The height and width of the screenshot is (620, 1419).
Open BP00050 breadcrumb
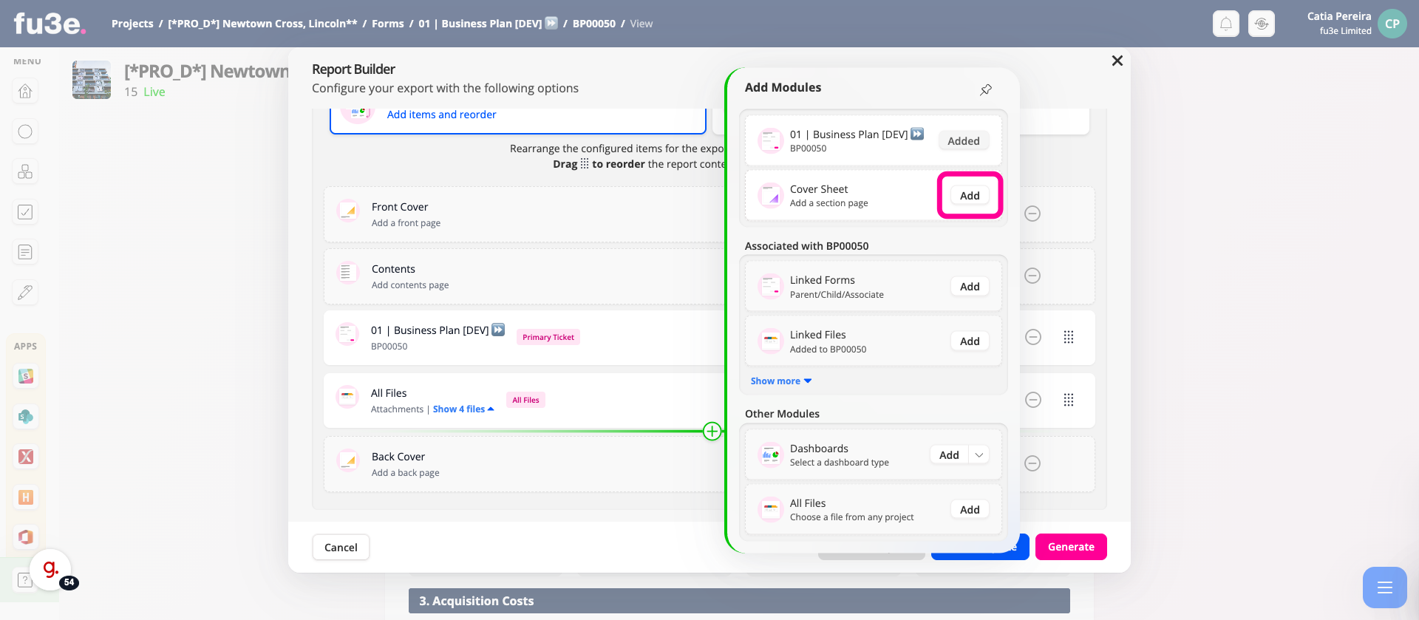(x=594, y=24)
